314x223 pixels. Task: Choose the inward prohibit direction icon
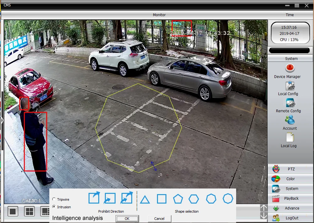[x=110, y=198]
